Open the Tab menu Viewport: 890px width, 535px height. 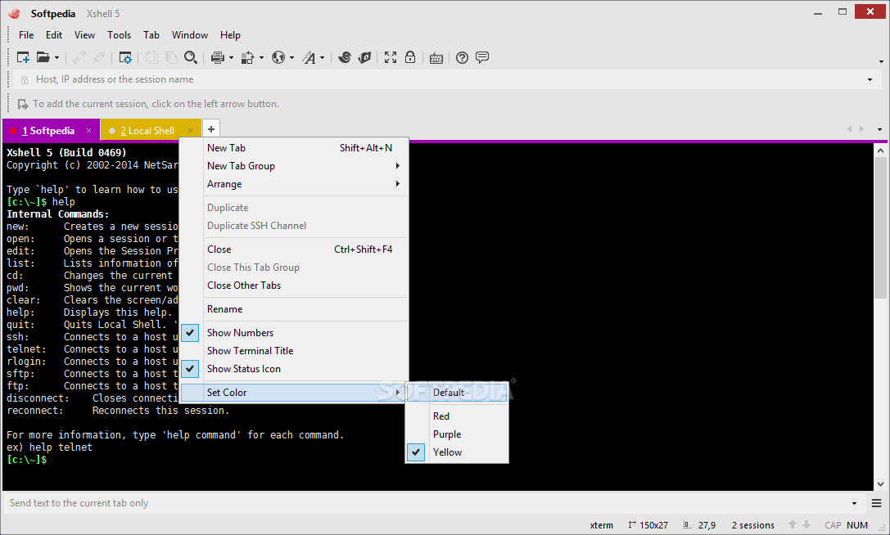click(x=151, y=35)
